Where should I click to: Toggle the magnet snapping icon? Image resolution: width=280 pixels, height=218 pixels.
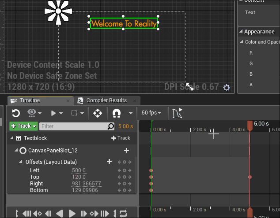(x=117, y=113)
